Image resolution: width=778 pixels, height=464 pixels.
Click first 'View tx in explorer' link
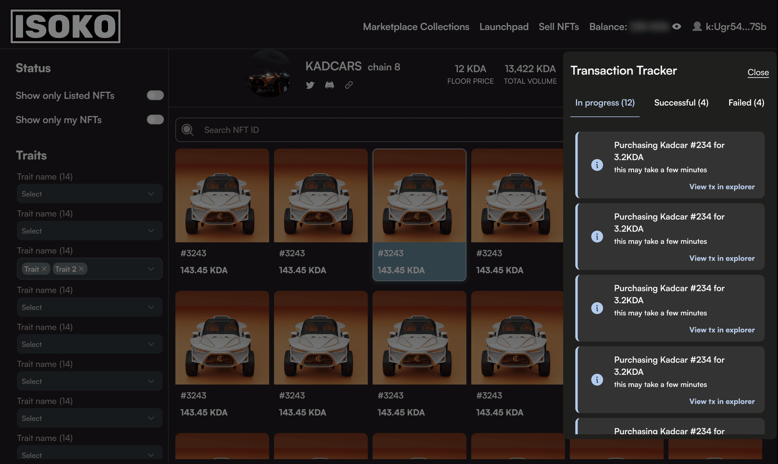click(722, 187)
